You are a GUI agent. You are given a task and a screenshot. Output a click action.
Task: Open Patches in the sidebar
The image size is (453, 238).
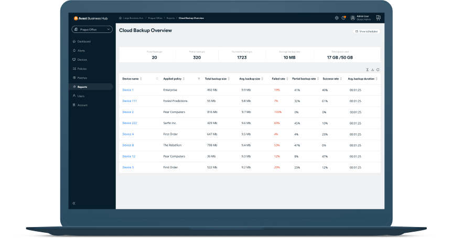[82, 77]
